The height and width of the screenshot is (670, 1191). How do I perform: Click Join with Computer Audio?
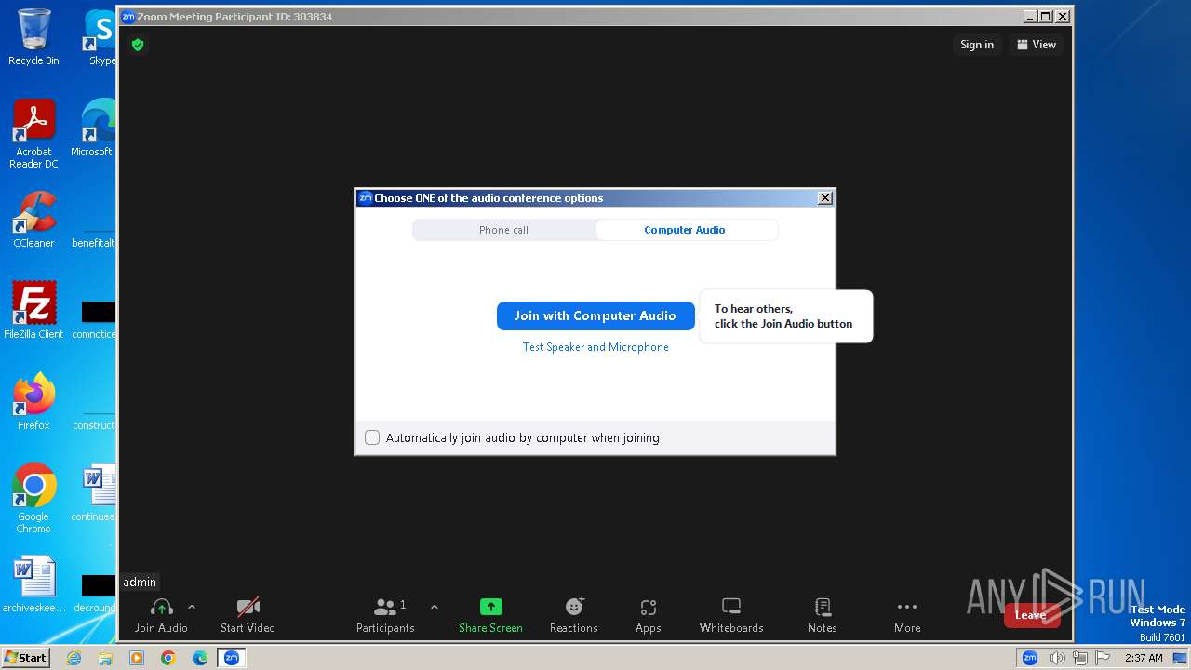[595, 315]
